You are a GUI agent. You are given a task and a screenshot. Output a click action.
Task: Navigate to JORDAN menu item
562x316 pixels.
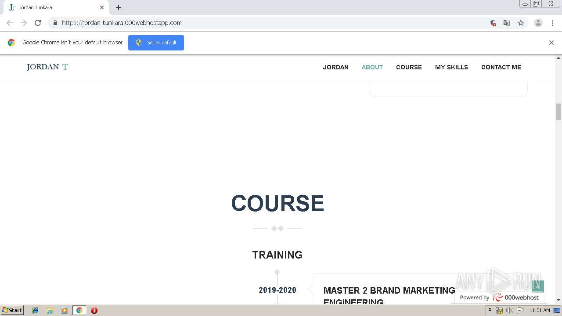tap(336, 67)
